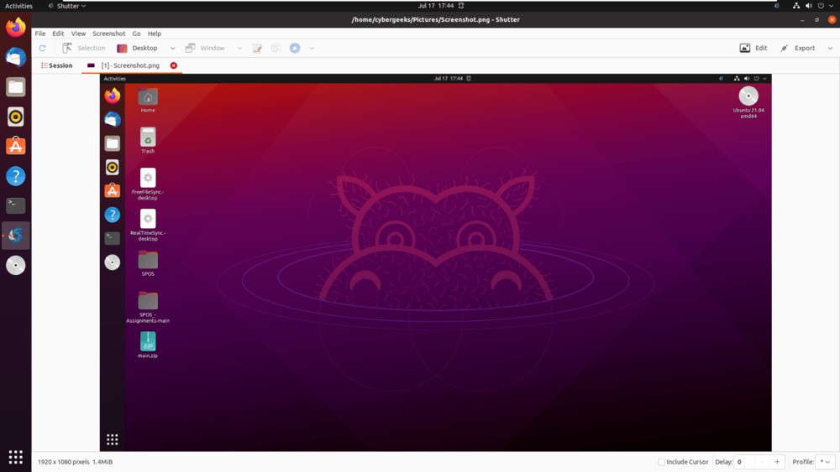This screenshot has height=472, width=840.
Task: Expand the Window capture dropdown arrow
Action: 239,48
